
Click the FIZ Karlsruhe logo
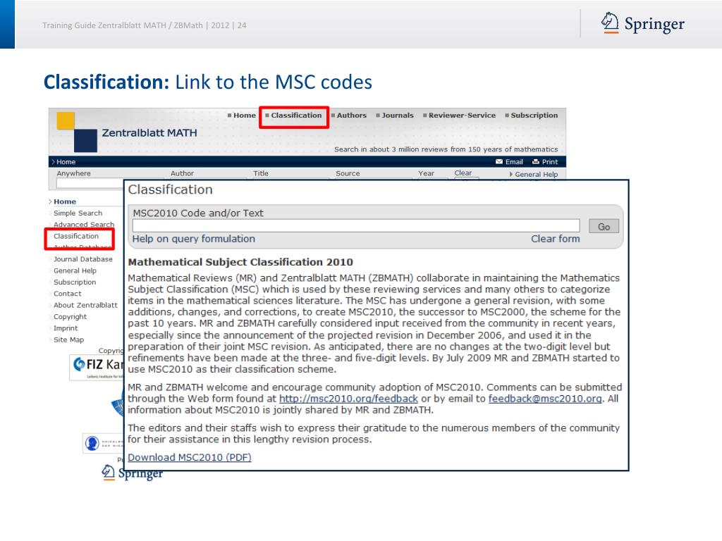coord(97,367)
